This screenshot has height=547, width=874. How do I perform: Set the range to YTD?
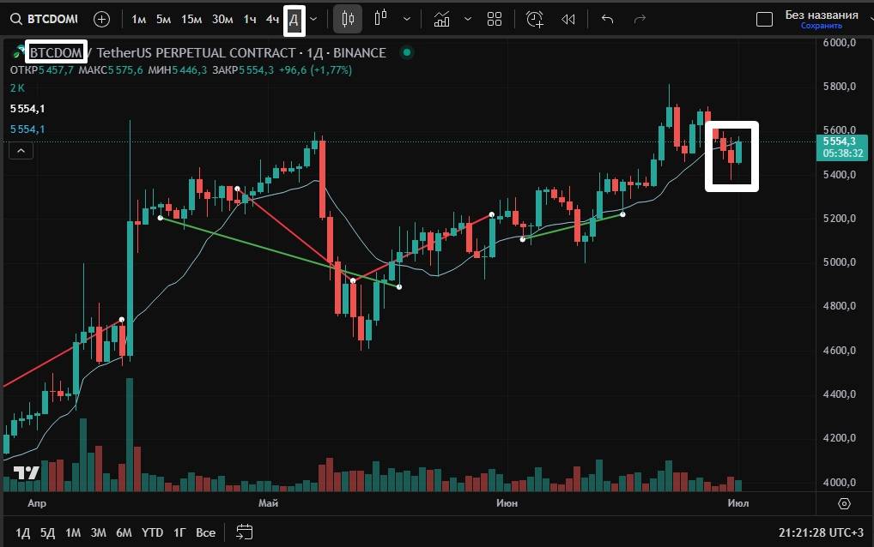point(152,532)
